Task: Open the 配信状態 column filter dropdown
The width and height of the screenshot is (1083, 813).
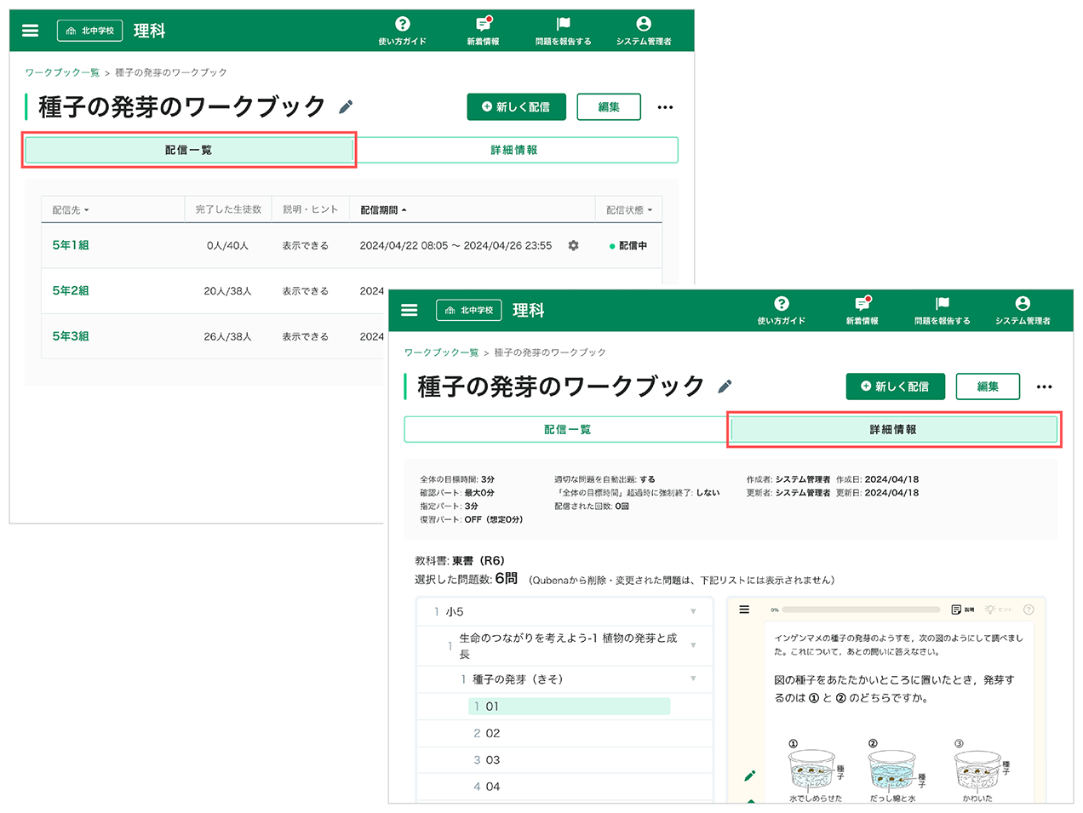Action: coord(629,210)
